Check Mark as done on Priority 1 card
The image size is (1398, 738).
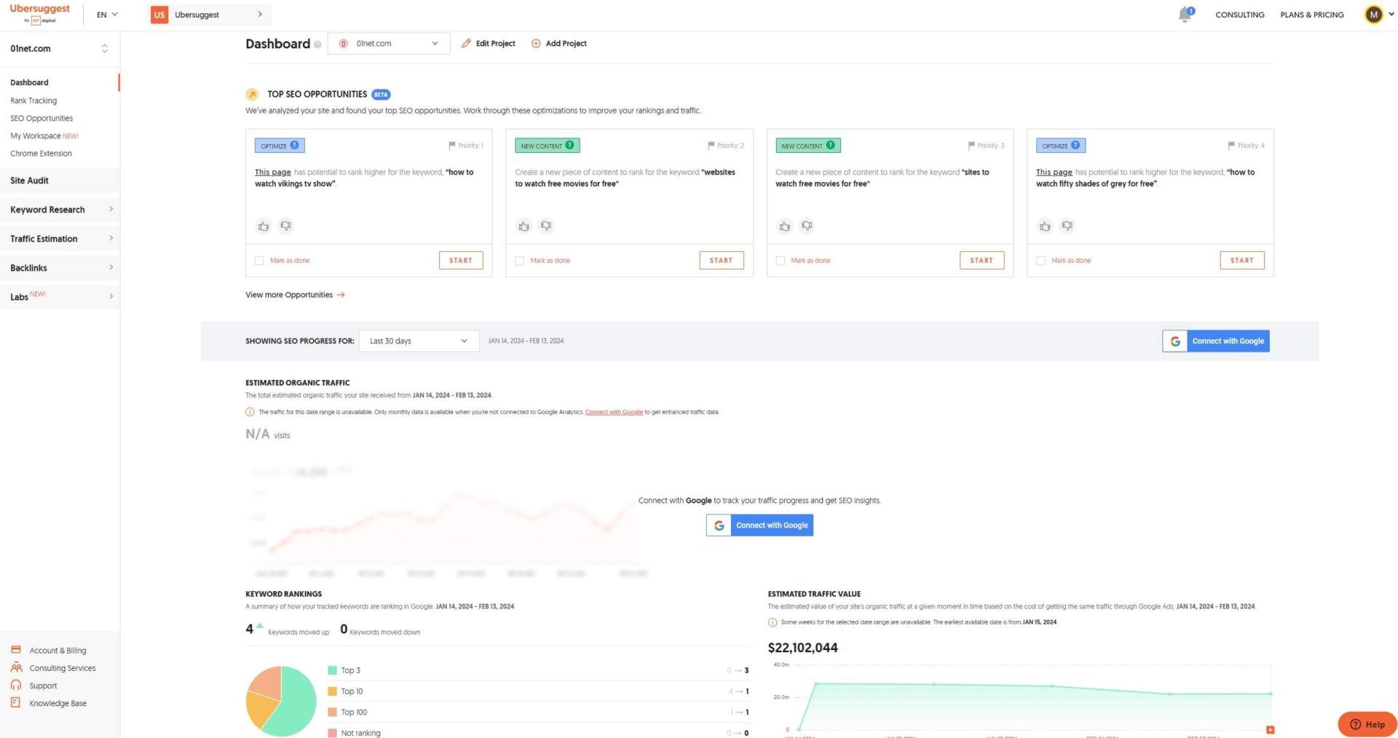pos(259,261)
